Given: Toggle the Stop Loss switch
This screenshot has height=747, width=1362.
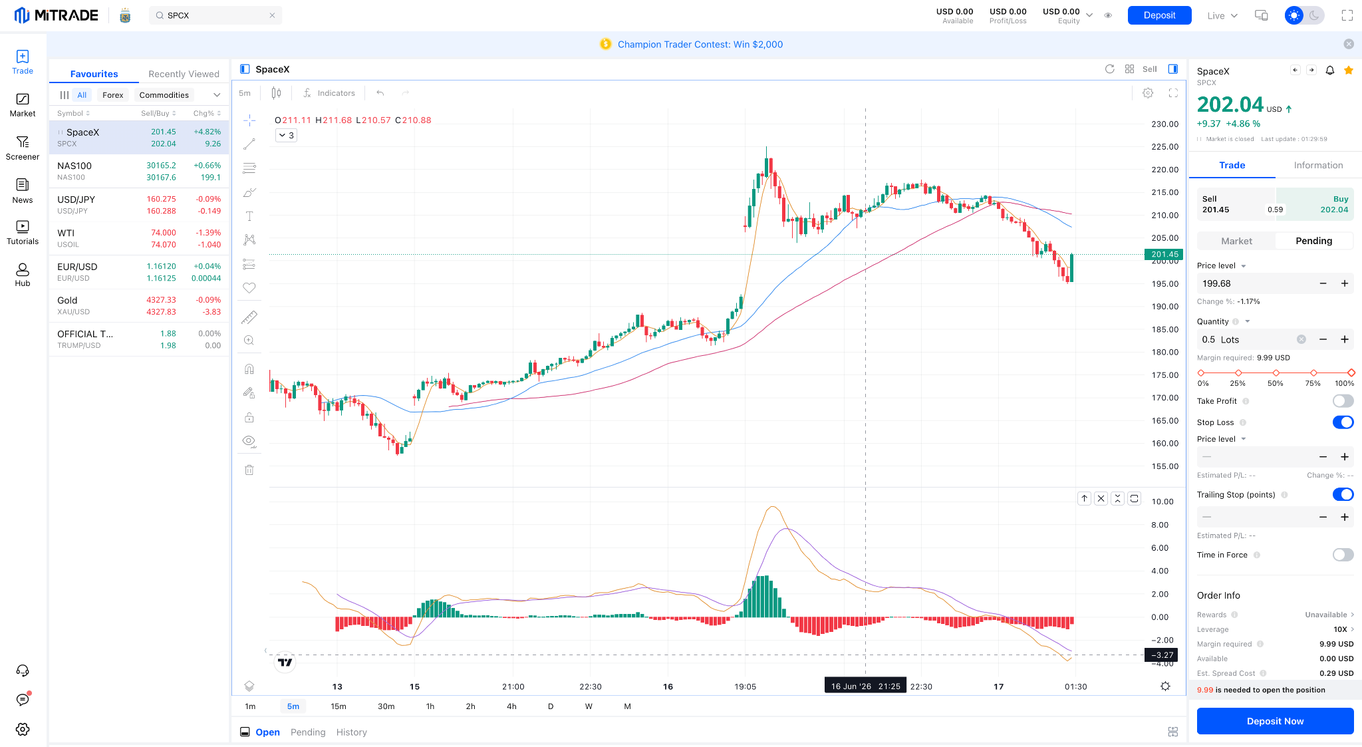Looking at the screenshot, I should [x=1343, y=422].
